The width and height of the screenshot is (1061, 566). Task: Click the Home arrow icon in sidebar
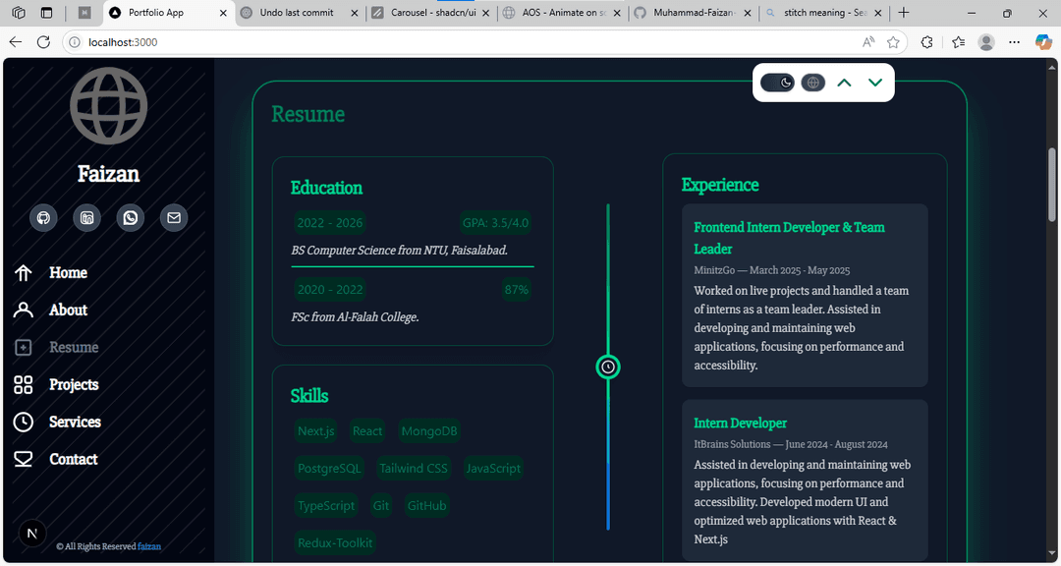(x=23, y=273)
